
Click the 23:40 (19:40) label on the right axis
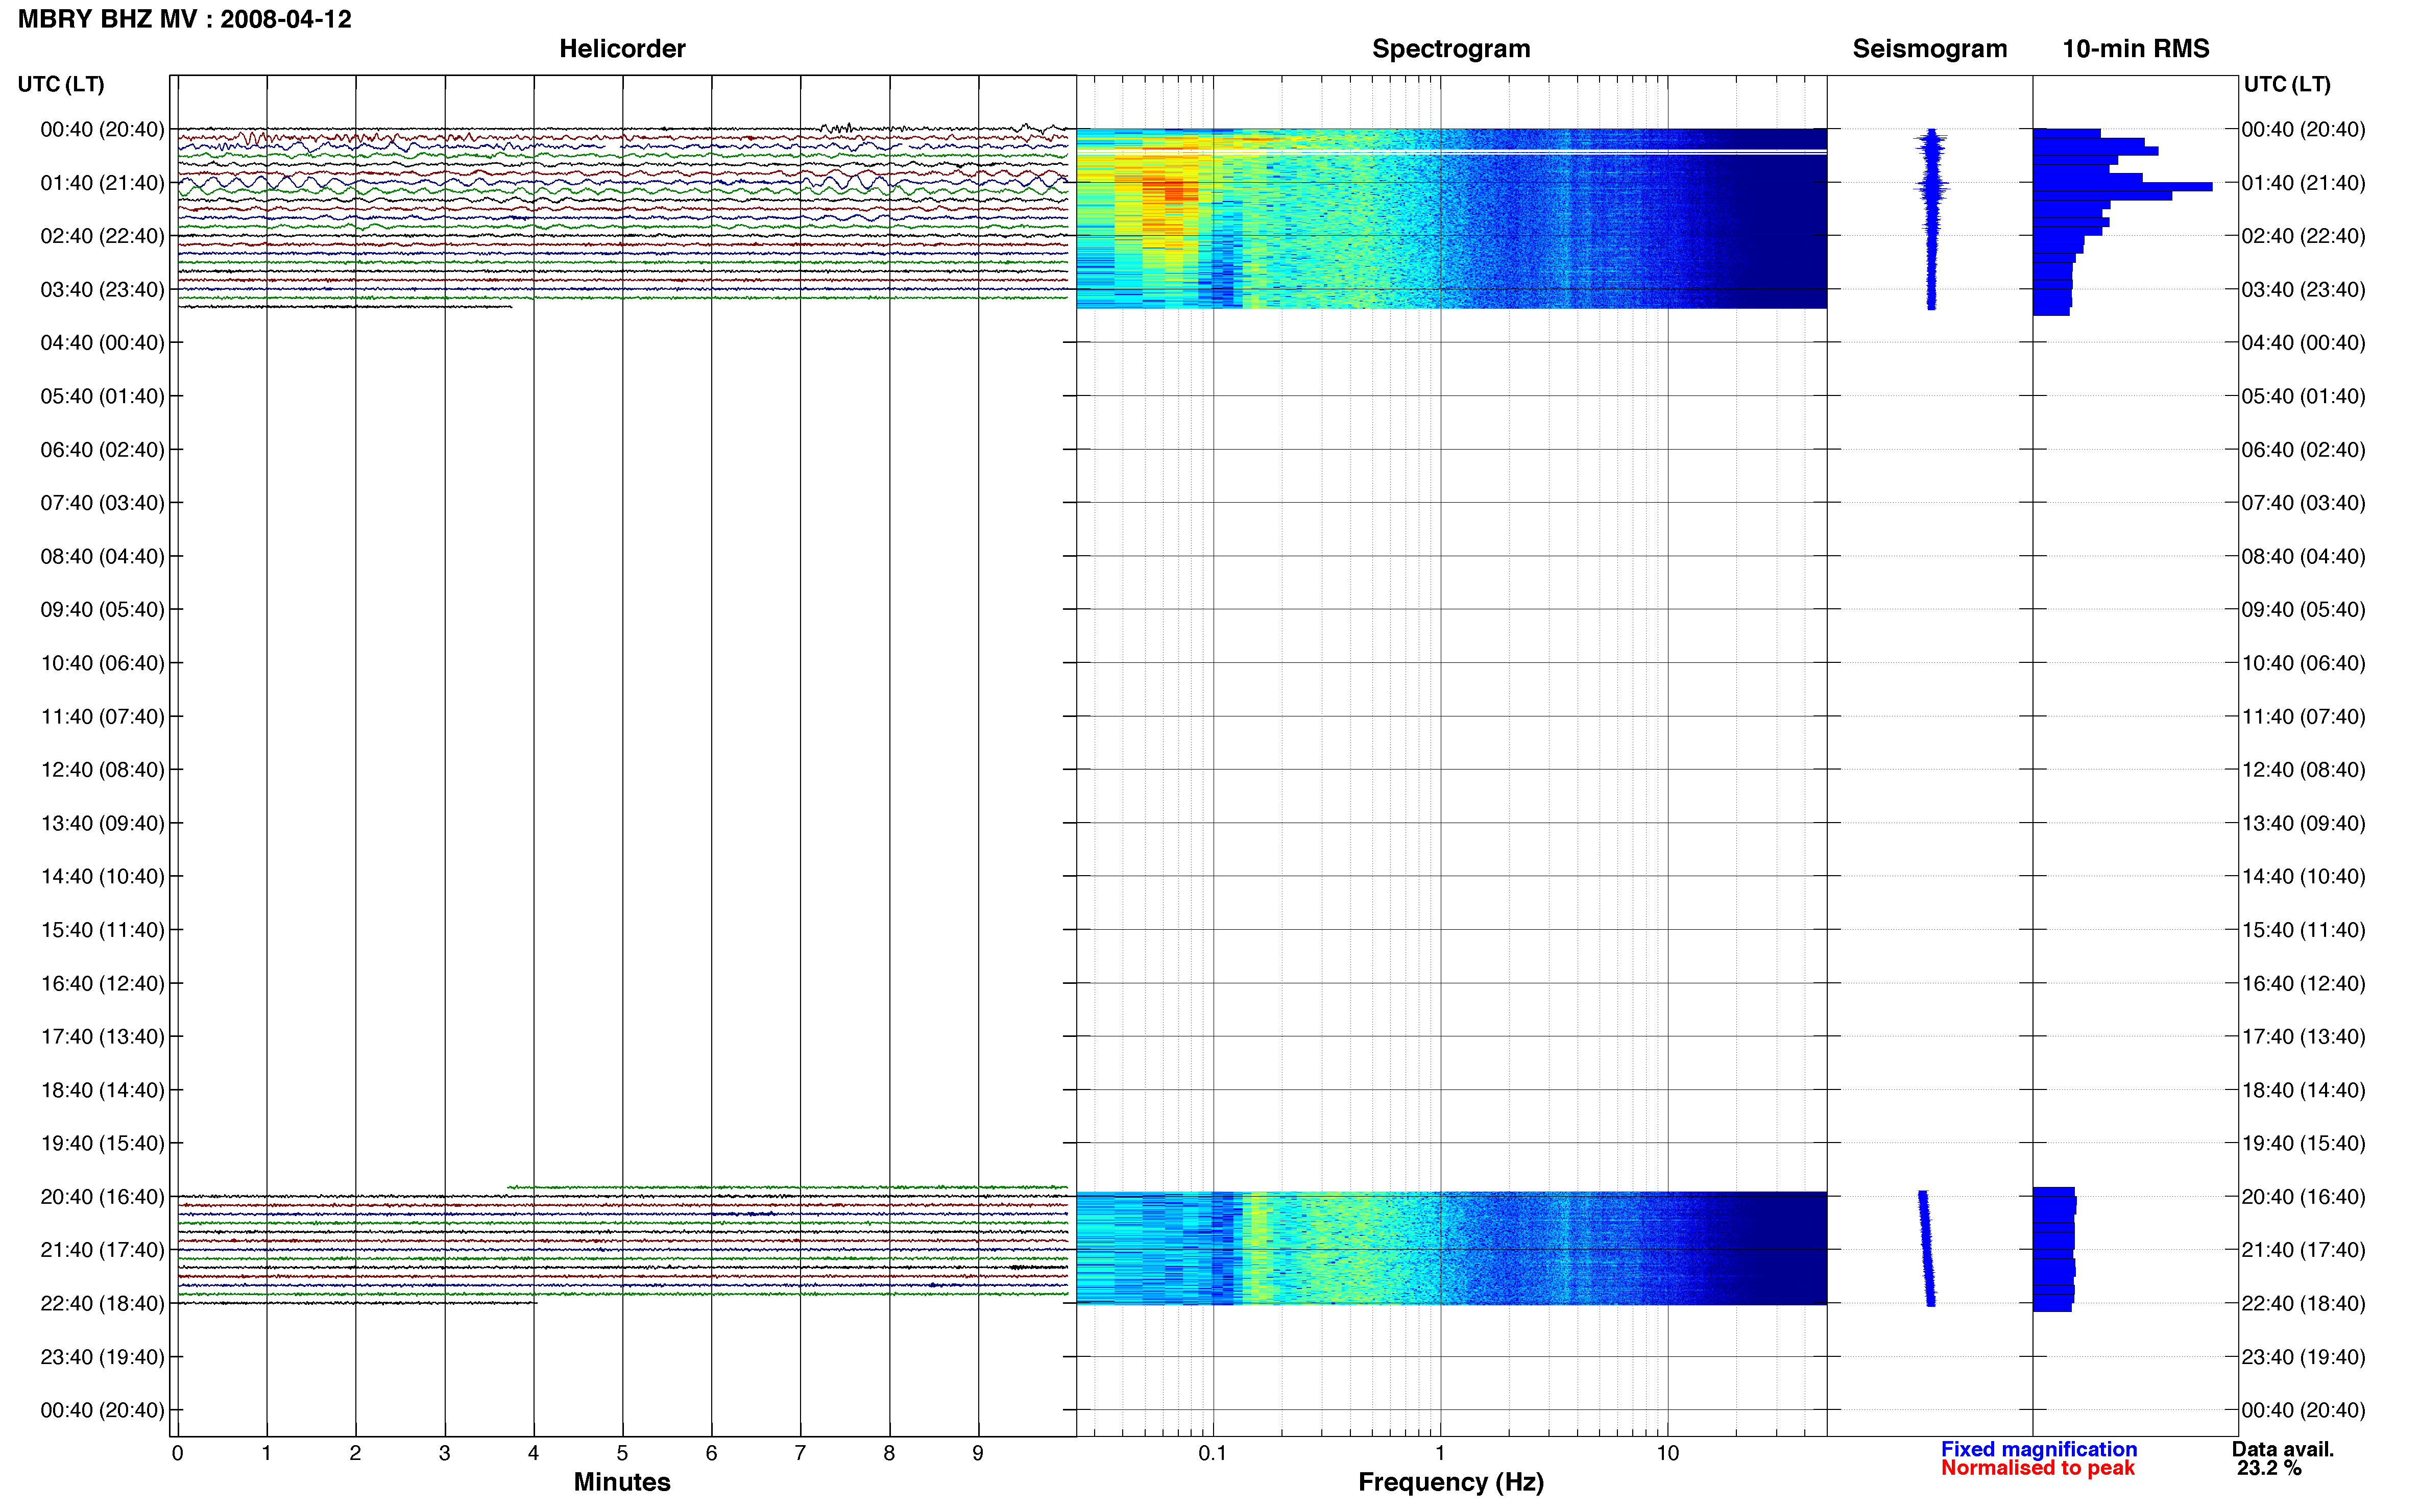(x=2303, y=1357)
